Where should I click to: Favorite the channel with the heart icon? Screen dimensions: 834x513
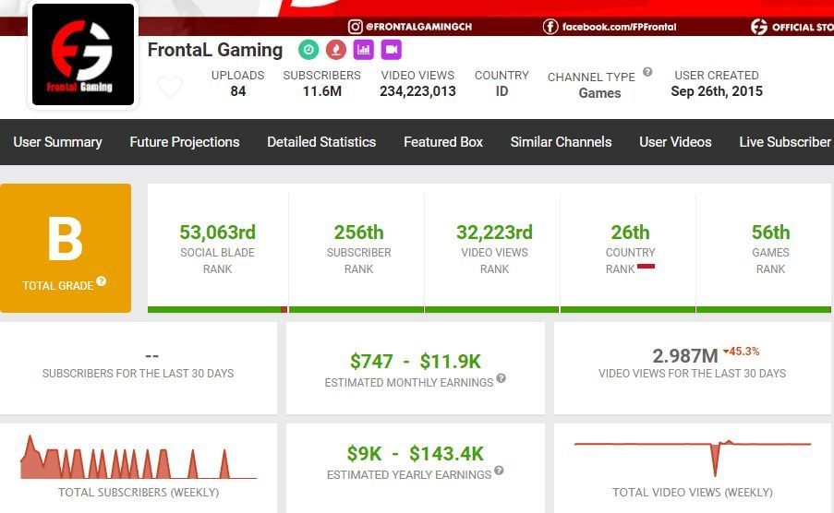click(169, 88)
